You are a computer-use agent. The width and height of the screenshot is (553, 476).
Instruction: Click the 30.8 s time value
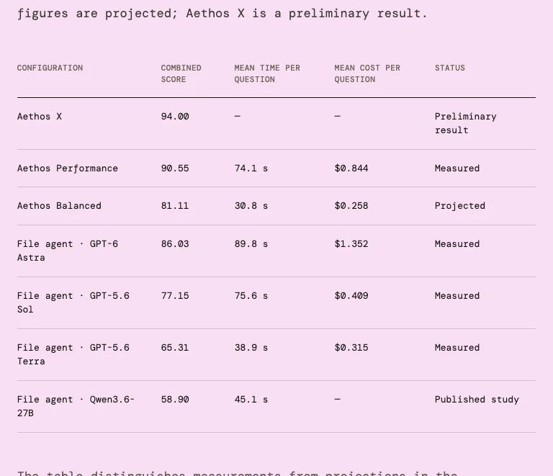[x=251, y=205]
